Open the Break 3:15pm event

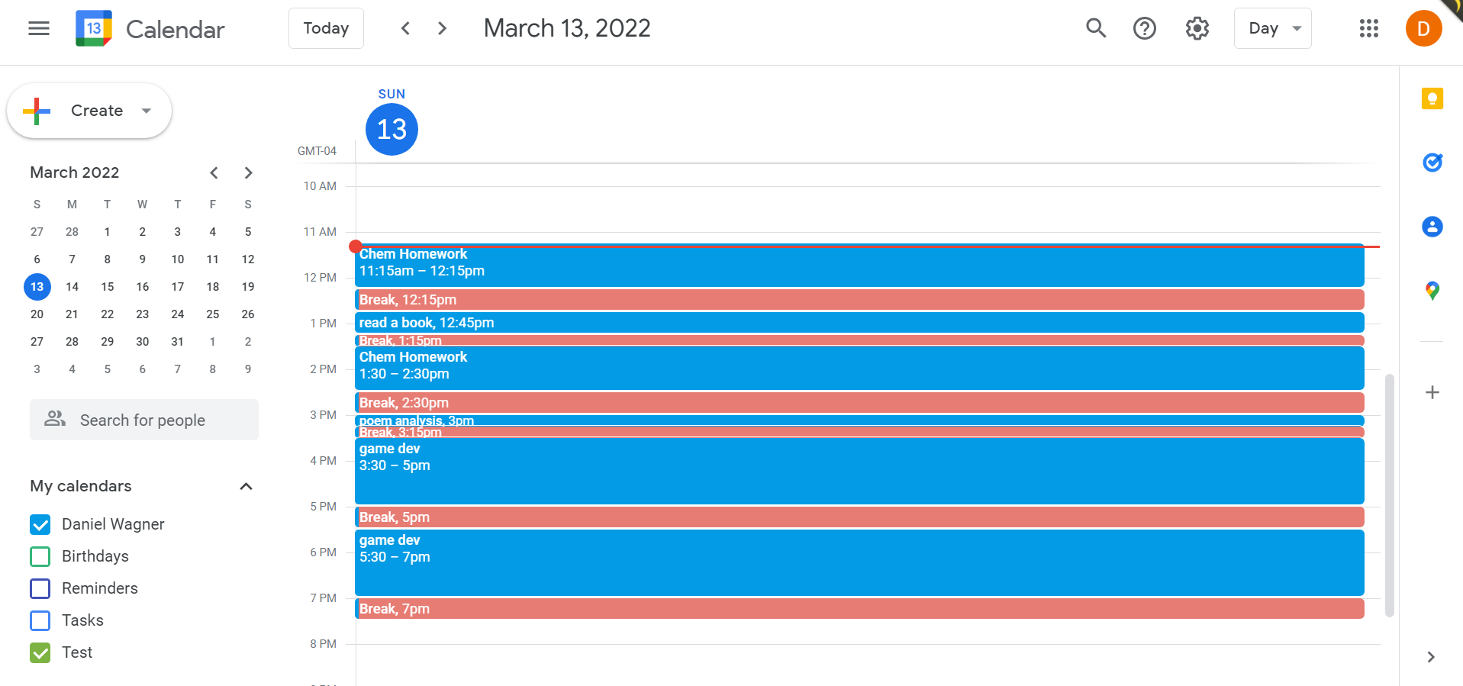click(x=859, y=432)
